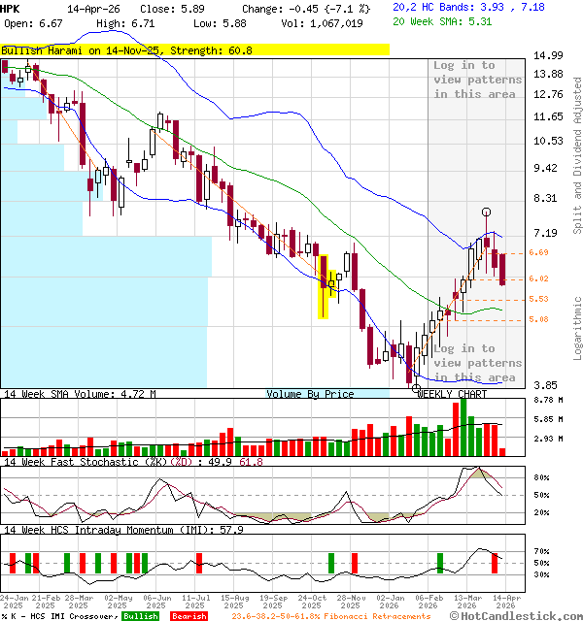This screenshot has height=621, width=583.
Task: Click the 14 Week HCS Intraday Momentum title
Action: (x=122, y=530)
